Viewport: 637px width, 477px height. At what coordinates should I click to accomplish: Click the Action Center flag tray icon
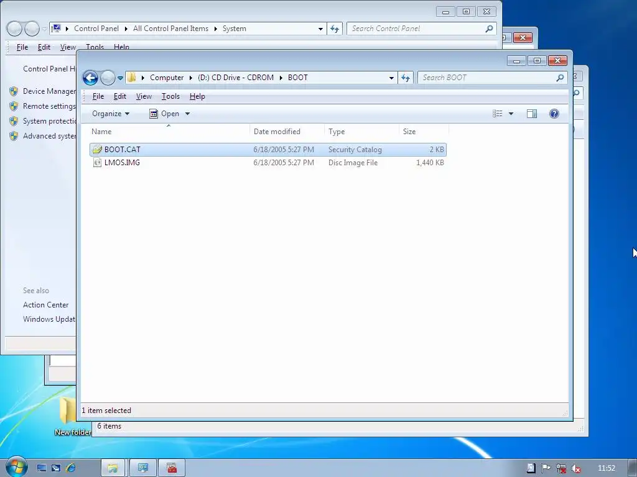tap(546, 468)
